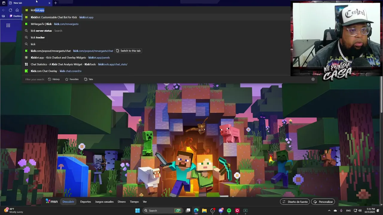
Task: Click the msn logo
Action: coord(52,202)
